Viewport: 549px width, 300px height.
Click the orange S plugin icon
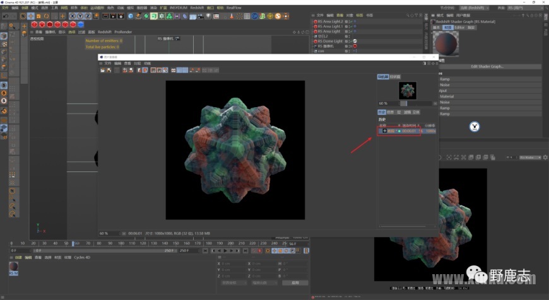click(x=278, y=16)
